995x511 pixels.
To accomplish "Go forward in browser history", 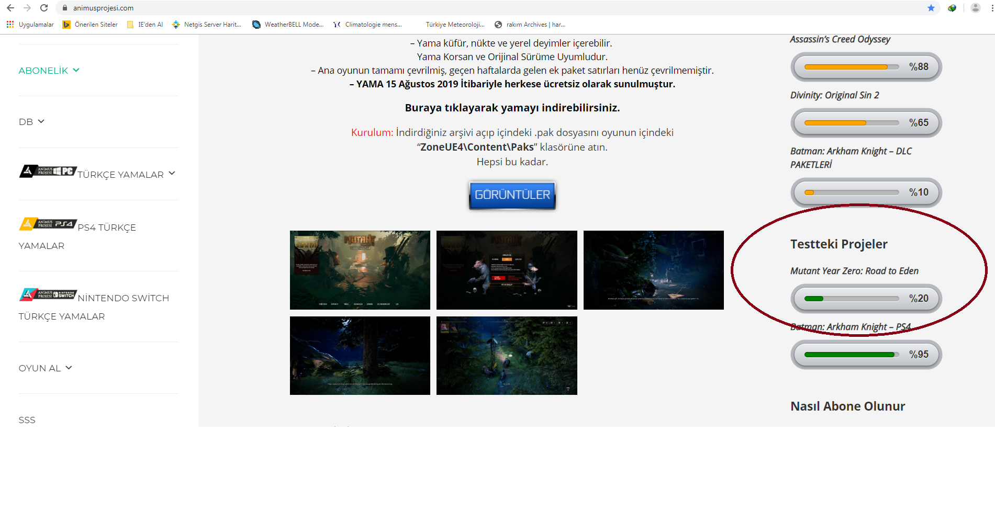I will click(x=27, y=8).
